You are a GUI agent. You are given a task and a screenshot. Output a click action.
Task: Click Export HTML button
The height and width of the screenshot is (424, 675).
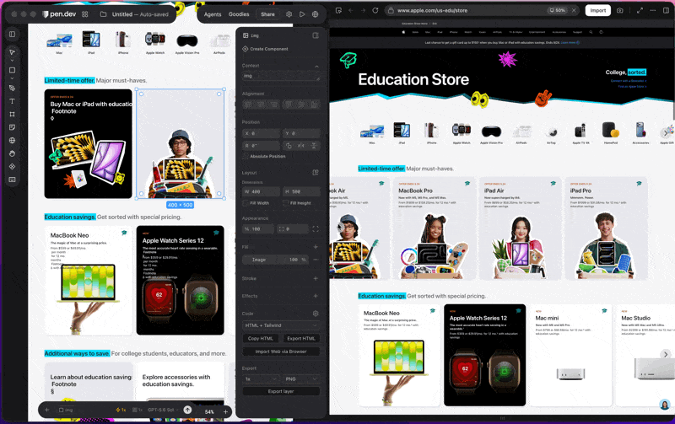pyautogui.click(x=301, y=338)
